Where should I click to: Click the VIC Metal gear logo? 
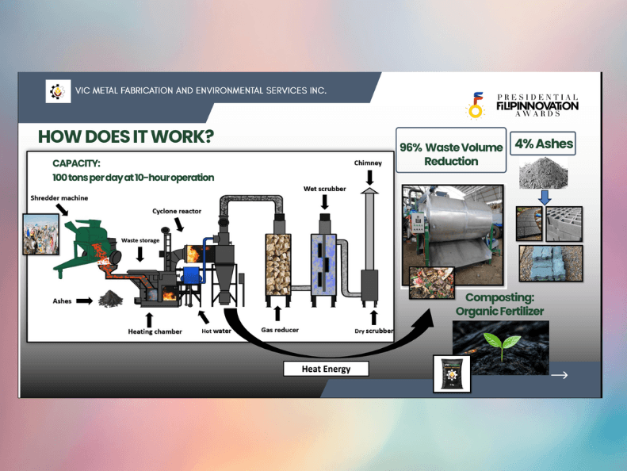click(x=58, y=91)
